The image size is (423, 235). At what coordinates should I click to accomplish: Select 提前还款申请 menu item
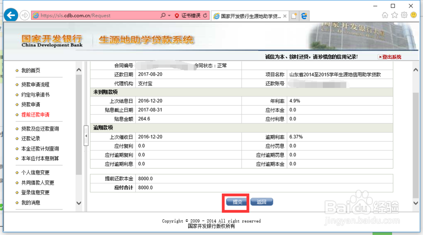click(x=36, y=115)
